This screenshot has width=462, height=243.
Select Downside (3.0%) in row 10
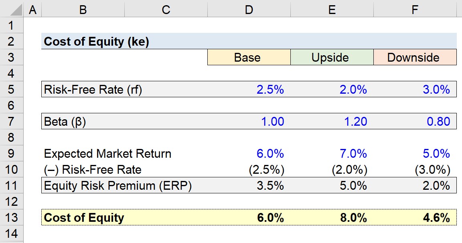[415, 169]
